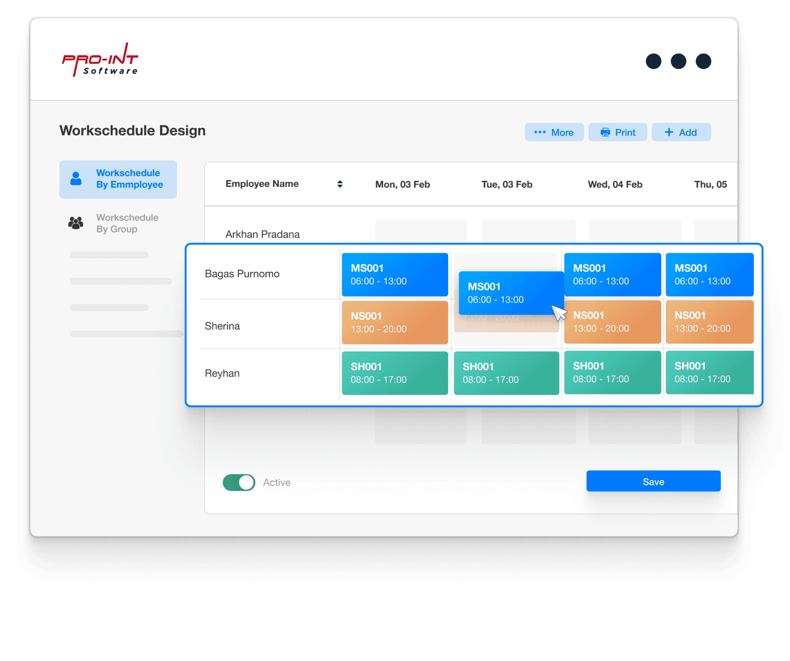The image size is (790, 661).
Task: Click the empty Monday slot for Arkhan Pradana
Action: (420, 231)
